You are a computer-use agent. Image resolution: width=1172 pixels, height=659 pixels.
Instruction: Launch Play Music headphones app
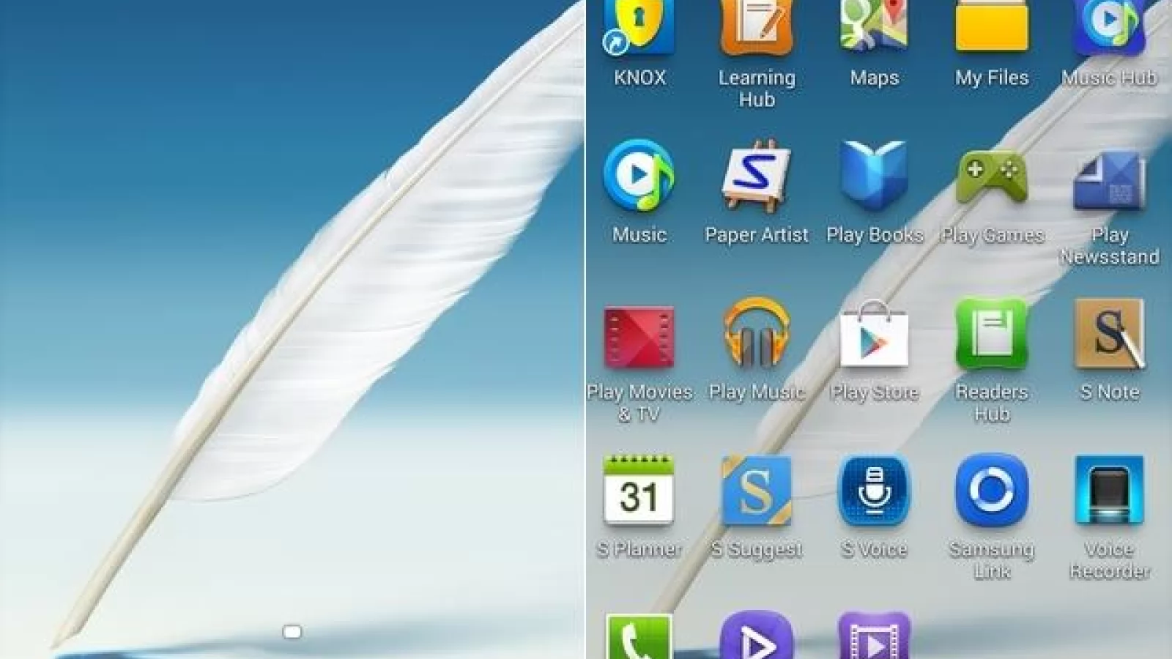coord(757,333)
